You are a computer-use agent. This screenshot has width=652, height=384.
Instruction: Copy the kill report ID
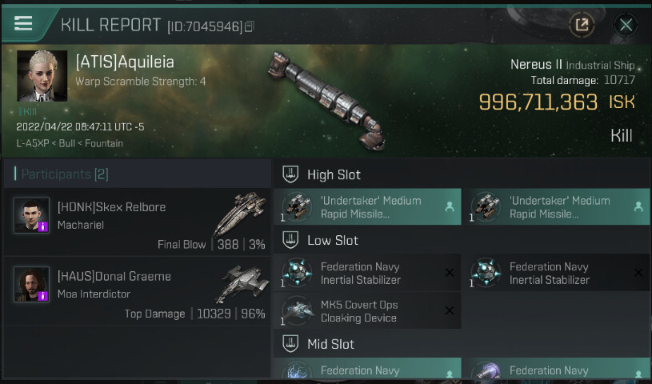click(250, 27)
